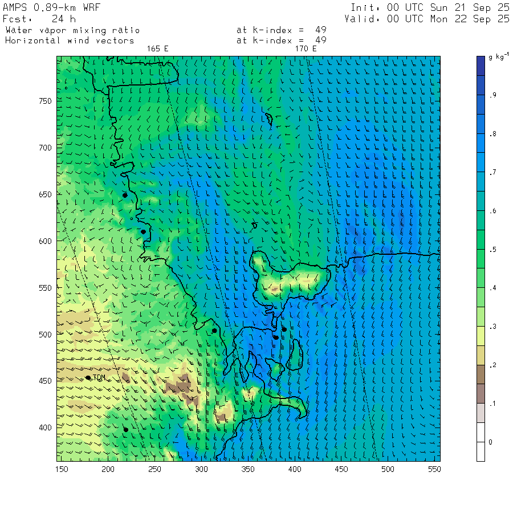
Task: Click the yellow .3 colorbar segment
Action: point(481,336)
